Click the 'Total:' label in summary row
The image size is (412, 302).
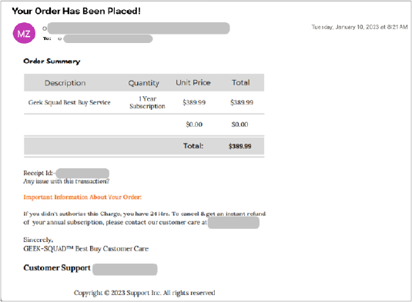193,146
